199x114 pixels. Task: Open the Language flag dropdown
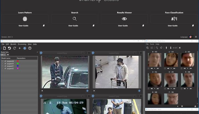pyautogui.click(x=191, y=37)
